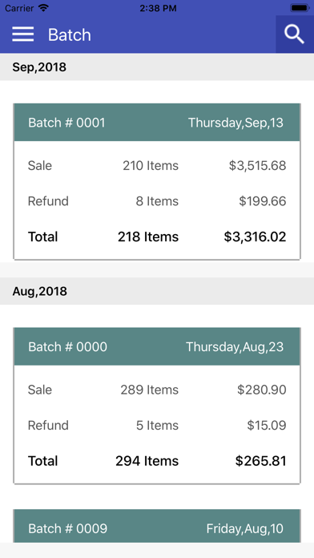Tap the Thursday,Sep,13 date label

click(x=235, y=123)
